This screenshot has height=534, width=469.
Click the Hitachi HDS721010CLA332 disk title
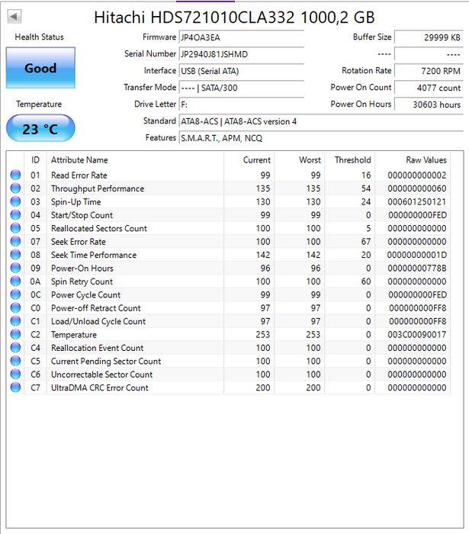click(234, 17)
